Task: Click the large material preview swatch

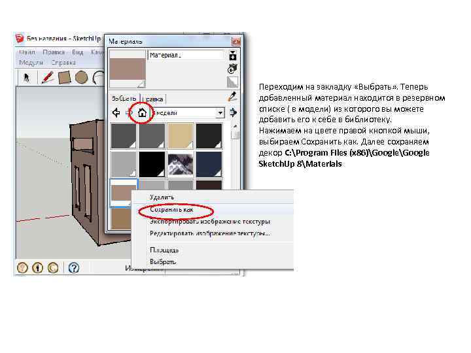Action: pyautogui.click(x=128, y=69)
